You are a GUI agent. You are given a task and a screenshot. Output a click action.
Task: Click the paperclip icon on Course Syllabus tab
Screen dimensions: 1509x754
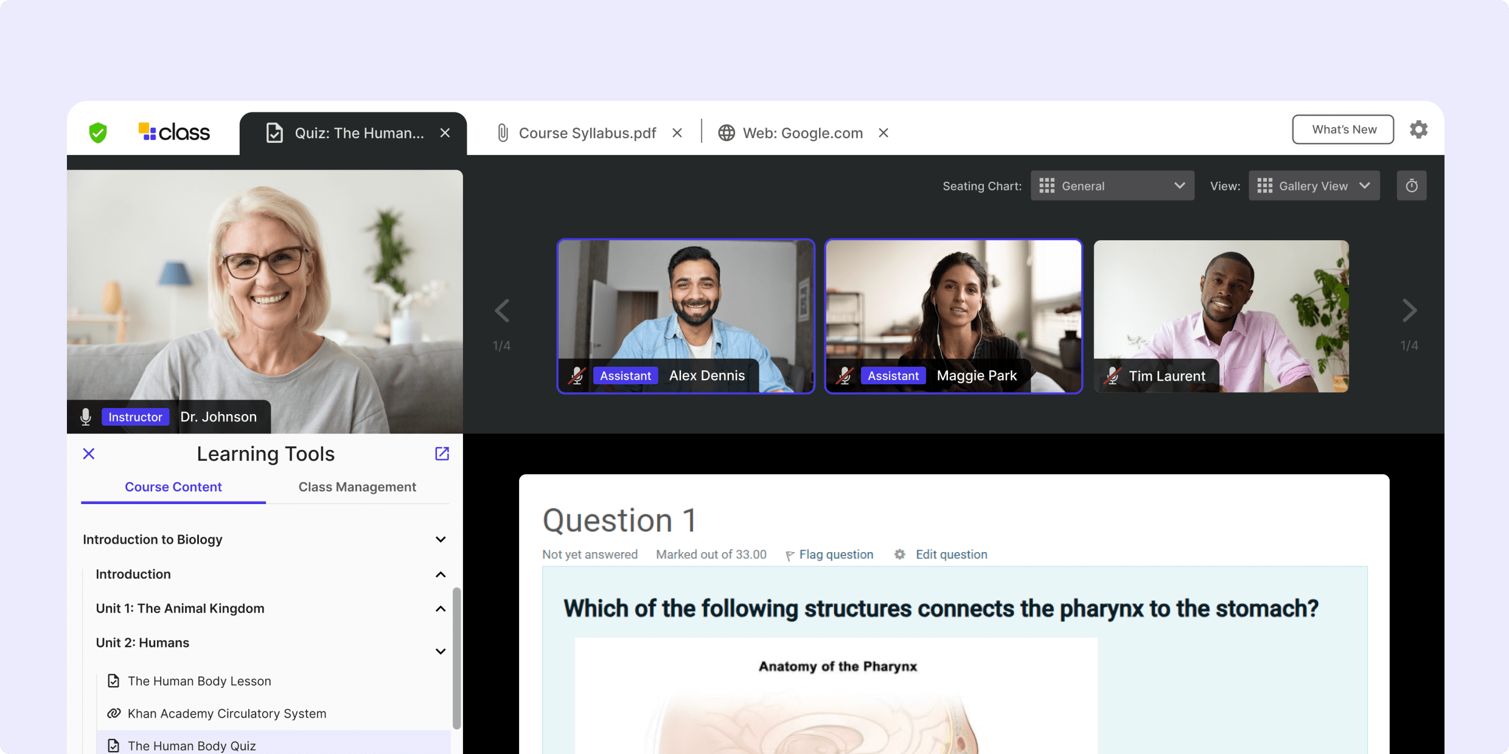click(502, 133)
